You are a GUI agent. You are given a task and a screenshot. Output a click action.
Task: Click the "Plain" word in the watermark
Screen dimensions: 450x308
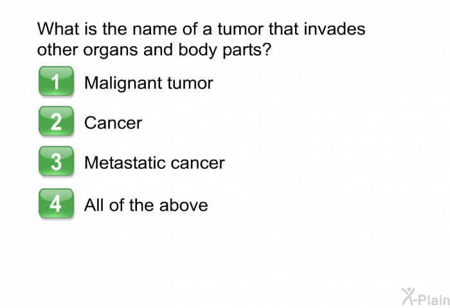pos(434,300)
